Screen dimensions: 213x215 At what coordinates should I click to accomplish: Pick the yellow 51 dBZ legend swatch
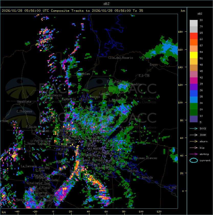point(194,55)
